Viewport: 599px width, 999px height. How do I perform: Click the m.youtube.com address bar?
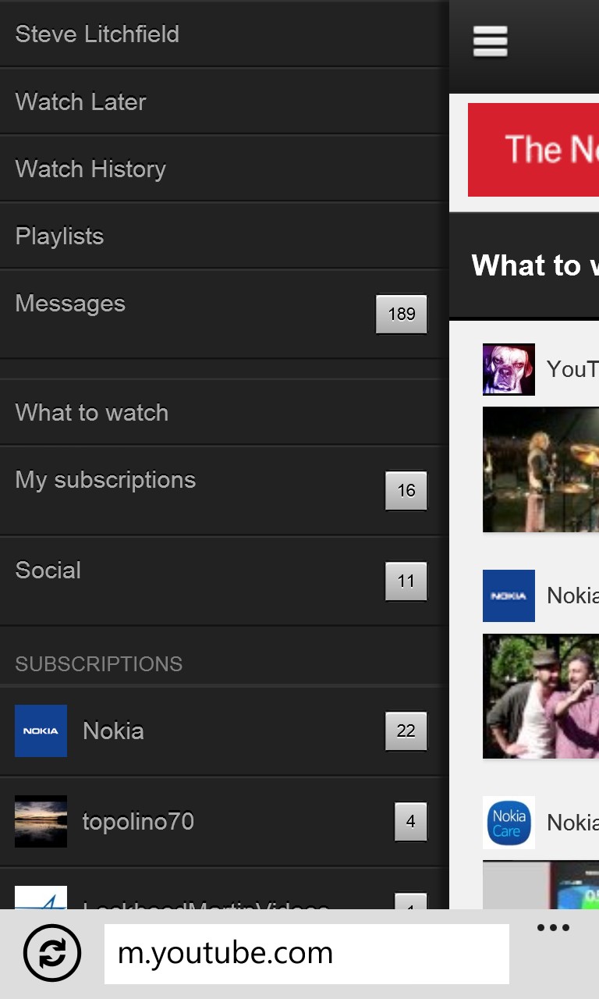(307, 954)
